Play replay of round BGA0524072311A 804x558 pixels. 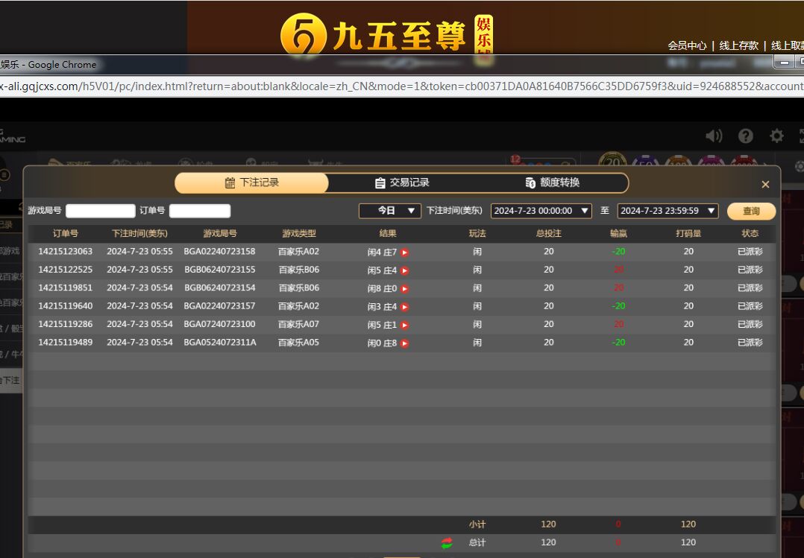(404, 343)
